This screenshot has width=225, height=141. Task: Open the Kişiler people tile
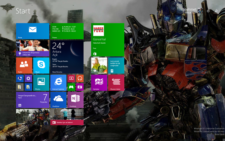[24, 66]
